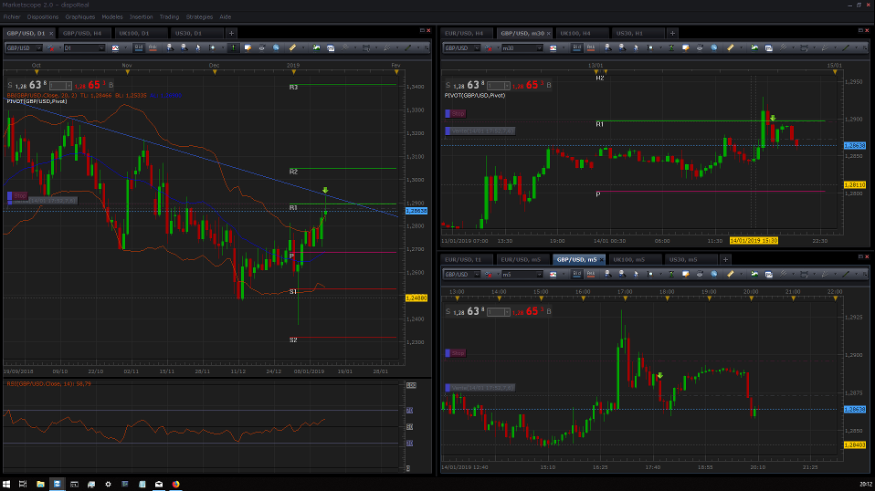Click the 1,28403 yellow price marker in m5 chart
875x491 pixels.
(854, 444)
